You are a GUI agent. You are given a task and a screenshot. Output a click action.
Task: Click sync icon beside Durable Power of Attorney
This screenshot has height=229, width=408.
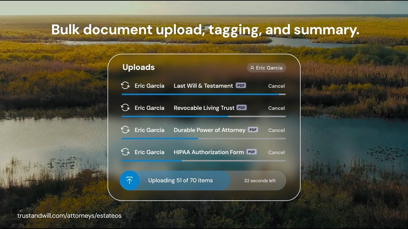click(125, 130)
